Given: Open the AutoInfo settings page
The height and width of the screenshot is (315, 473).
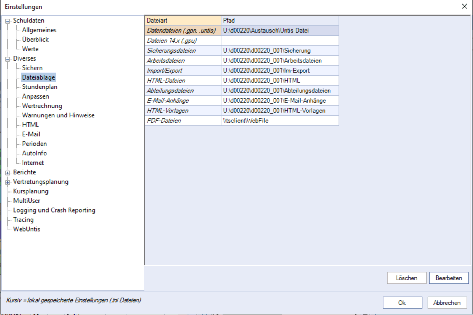Looking at the screenshot, I should click(x=34, y=153).
